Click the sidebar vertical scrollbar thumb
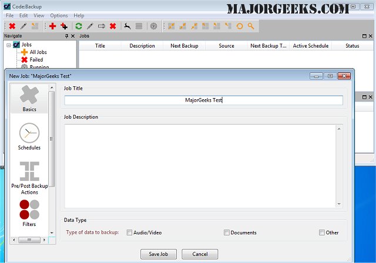 pos(52,139)
